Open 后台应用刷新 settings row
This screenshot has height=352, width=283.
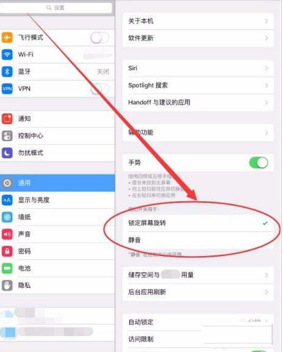(x=198, y=292)
